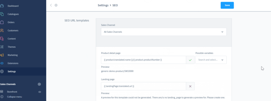Click the gear icon next to the back arrow
The height and width of the screenshot is (101, 271).
[x=56, y=5]
